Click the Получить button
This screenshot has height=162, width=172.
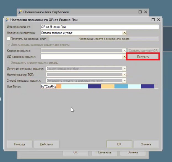(x=143, y=57)
